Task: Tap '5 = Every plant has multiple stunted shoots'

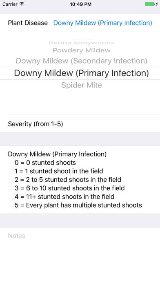Action: tap(78, 205)
